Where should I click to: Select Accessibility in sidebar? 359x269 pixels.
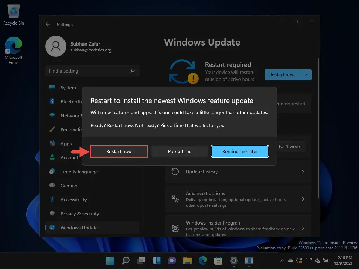tap(73, 200)
